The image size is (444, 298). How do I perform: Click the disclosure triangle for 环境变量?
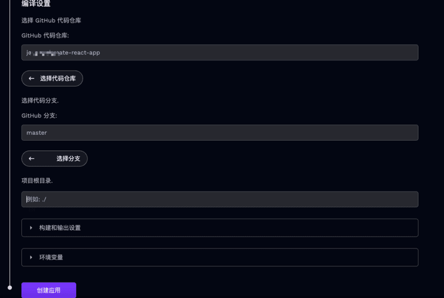pos(31,257)
